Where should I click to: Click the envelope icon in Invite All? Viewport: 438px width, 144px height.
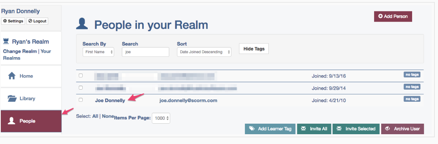click(x=303, y=129)
